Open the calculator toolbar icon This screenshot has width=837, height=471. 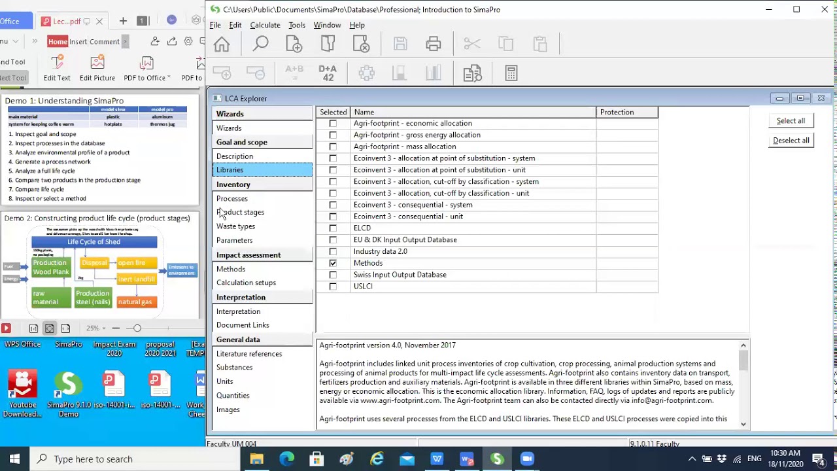[x=511, y=73]
